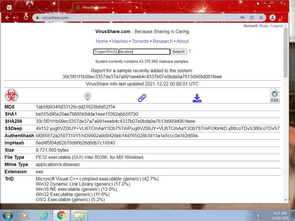The height and width of the screenshot is (221, 295).
Task: Click the sample hash under report heading
Action: (x=142, y=77)
